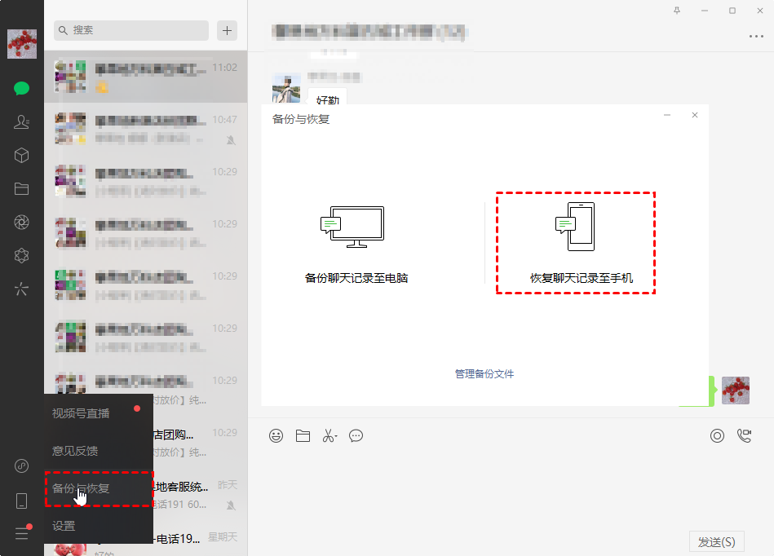The height and width of the screenshot is (556, 774).
Task: Open Contacts from the left sidebar
Action: [x=20, y=121]
